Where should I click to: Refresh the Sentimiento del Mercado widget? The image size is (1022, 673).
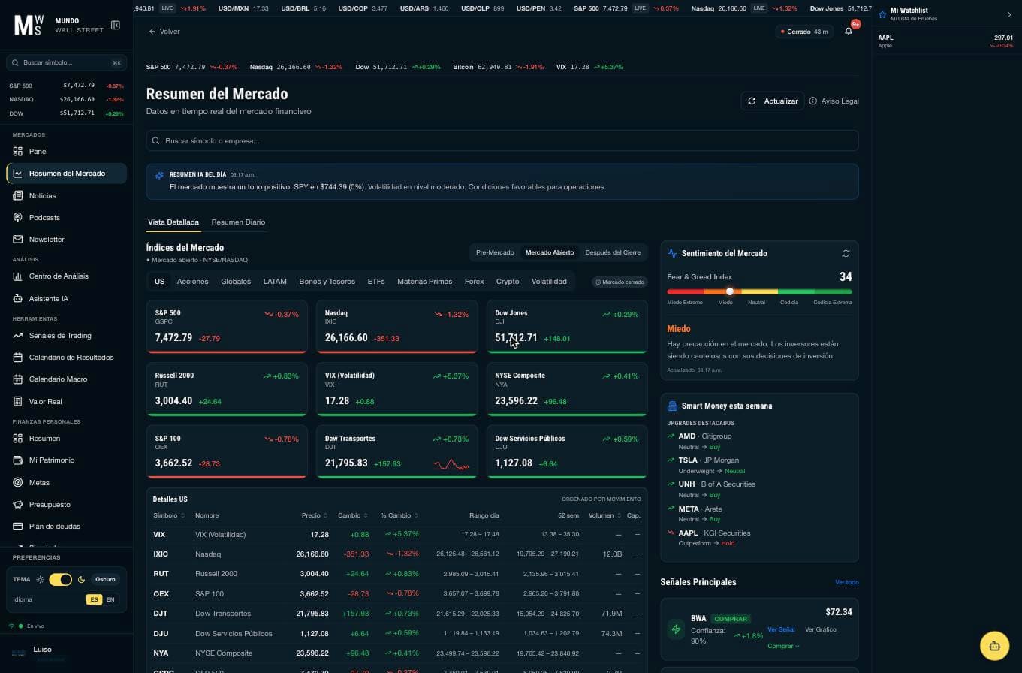(846, 253)
